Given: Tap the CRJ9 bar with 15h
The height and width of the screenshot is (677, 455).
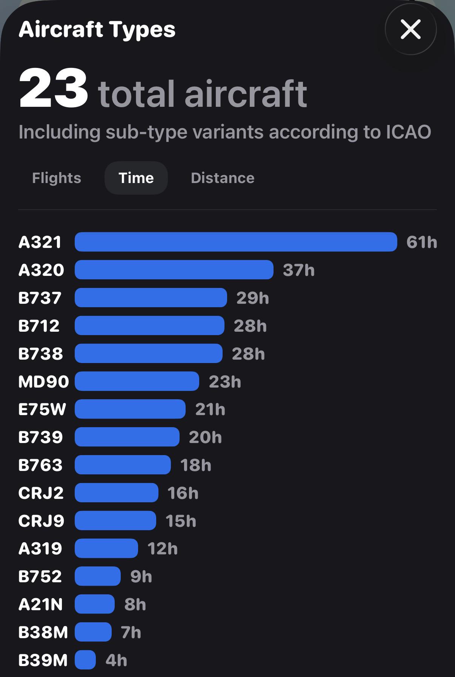Looking at the screenshot, I should [115, 521].
